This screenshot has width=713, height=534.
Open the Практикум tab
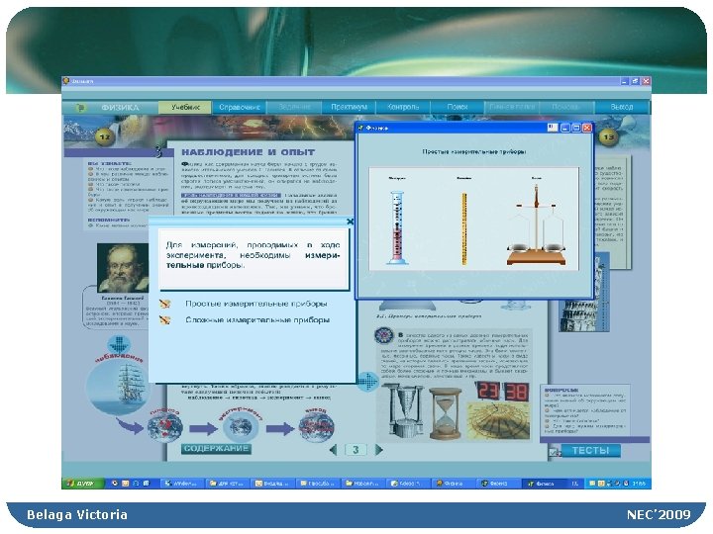(x=349, y=107)
